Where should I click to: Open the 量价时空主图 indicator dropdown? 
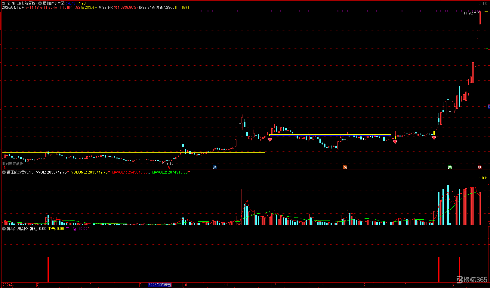click(40, 3)
